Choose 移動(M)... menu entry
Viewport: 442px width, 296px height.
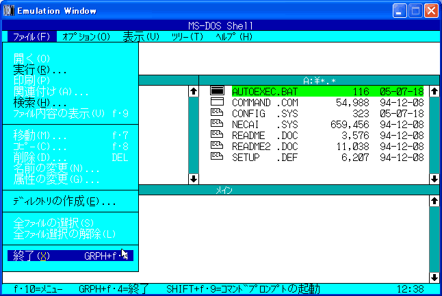click(x=70, y=136)
